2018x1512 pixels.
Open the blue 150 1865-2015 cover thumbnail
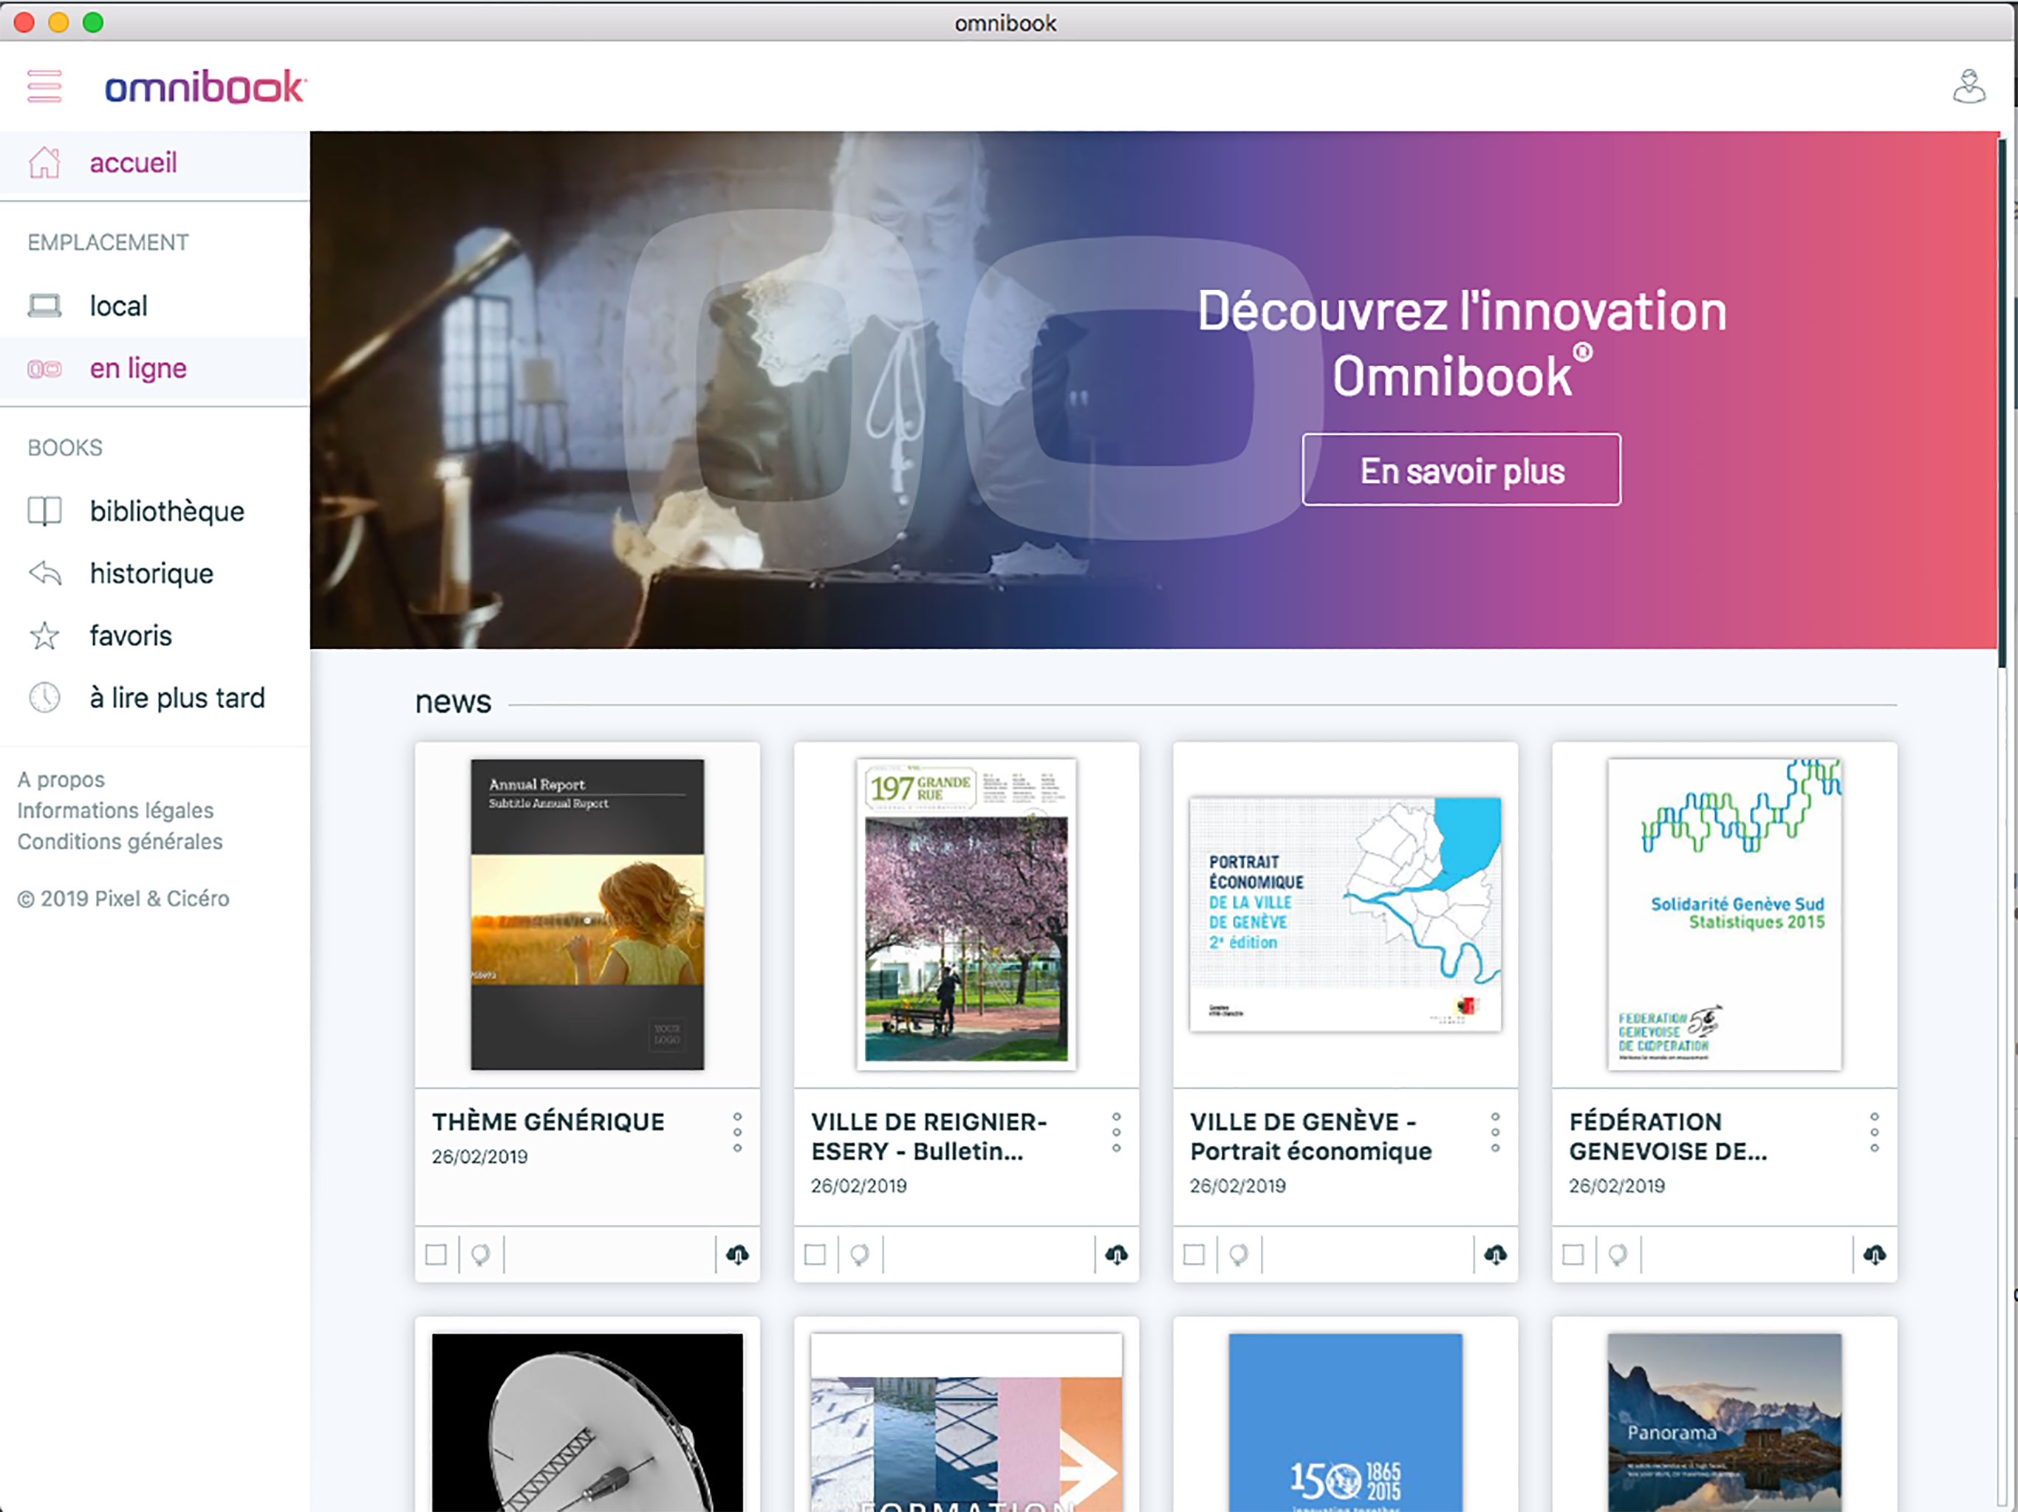(1346, 1423)
